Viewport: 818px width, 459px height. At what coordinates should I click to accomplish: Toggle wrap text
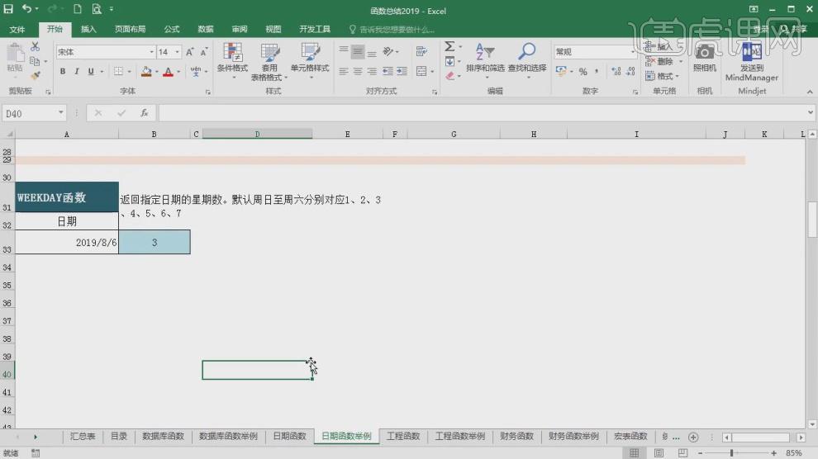(421, 51)
